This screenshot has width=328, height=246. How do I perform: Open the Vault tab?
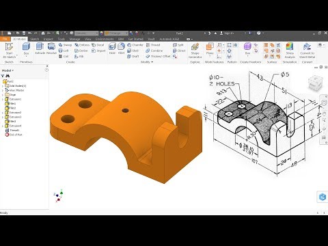(151, 39)
